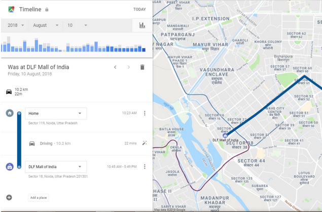Click the Friday, 10 August, 2018 date text
The image size is (322, 212).
(x=30, y=74)
